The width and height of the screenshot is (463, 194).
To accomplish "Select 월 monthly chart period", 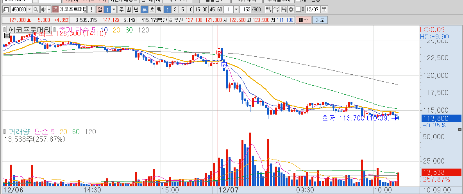I will click(129, 9).
